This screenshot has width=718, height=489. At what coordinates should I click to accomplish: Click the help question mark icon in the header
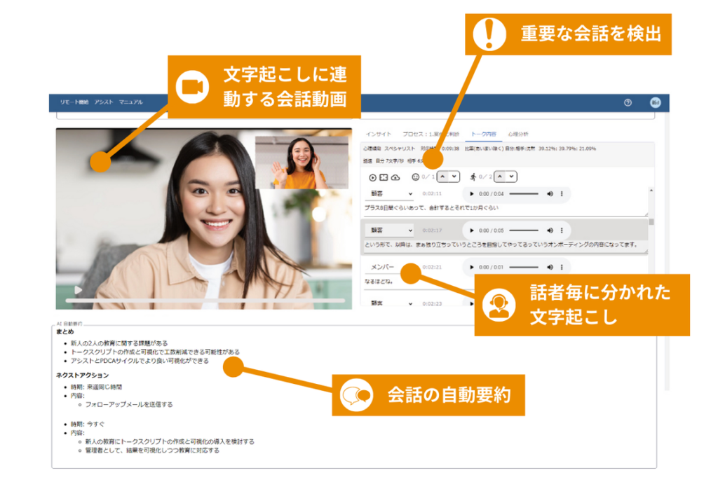click(x=628, y=102)
